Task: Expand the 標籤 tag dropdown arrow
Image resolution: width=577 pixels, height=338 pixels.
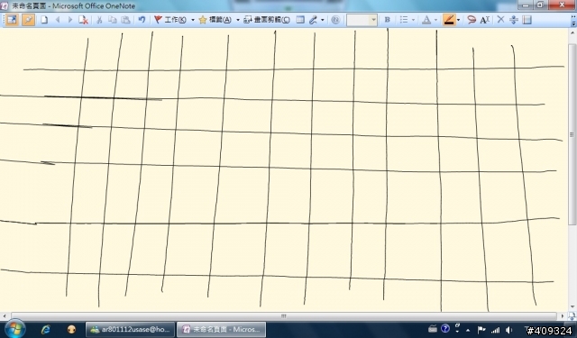Action: pyautogui.click(x=238, y=20)
